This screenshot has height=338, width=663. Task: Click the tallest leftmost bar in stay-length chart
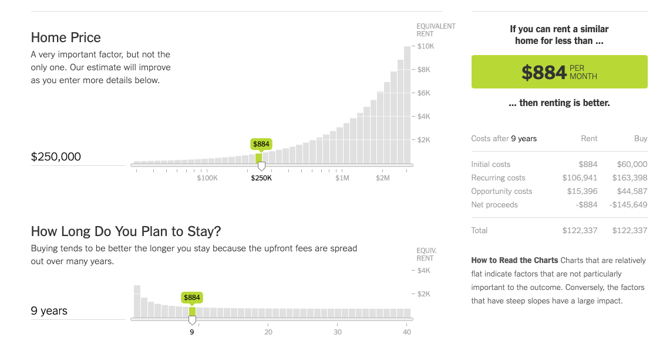click(x=137, y=301)
